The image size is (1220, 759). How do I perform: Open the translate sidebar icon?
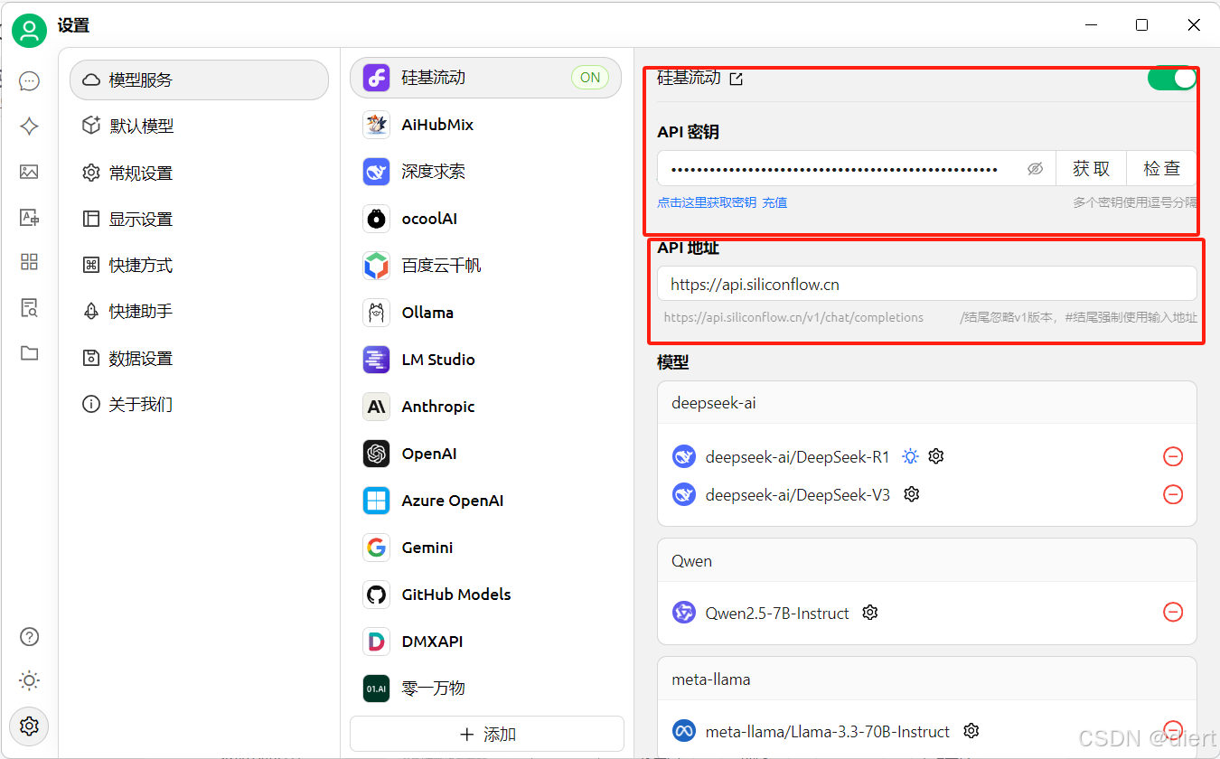click(29, 217)
